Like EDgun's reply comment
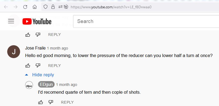The height and width of the screenshot is (106, 219). (x=40, y=102)
